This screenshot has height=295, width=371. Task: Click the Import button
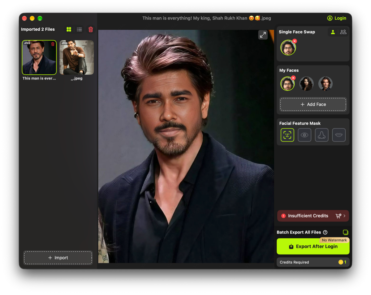58,258
